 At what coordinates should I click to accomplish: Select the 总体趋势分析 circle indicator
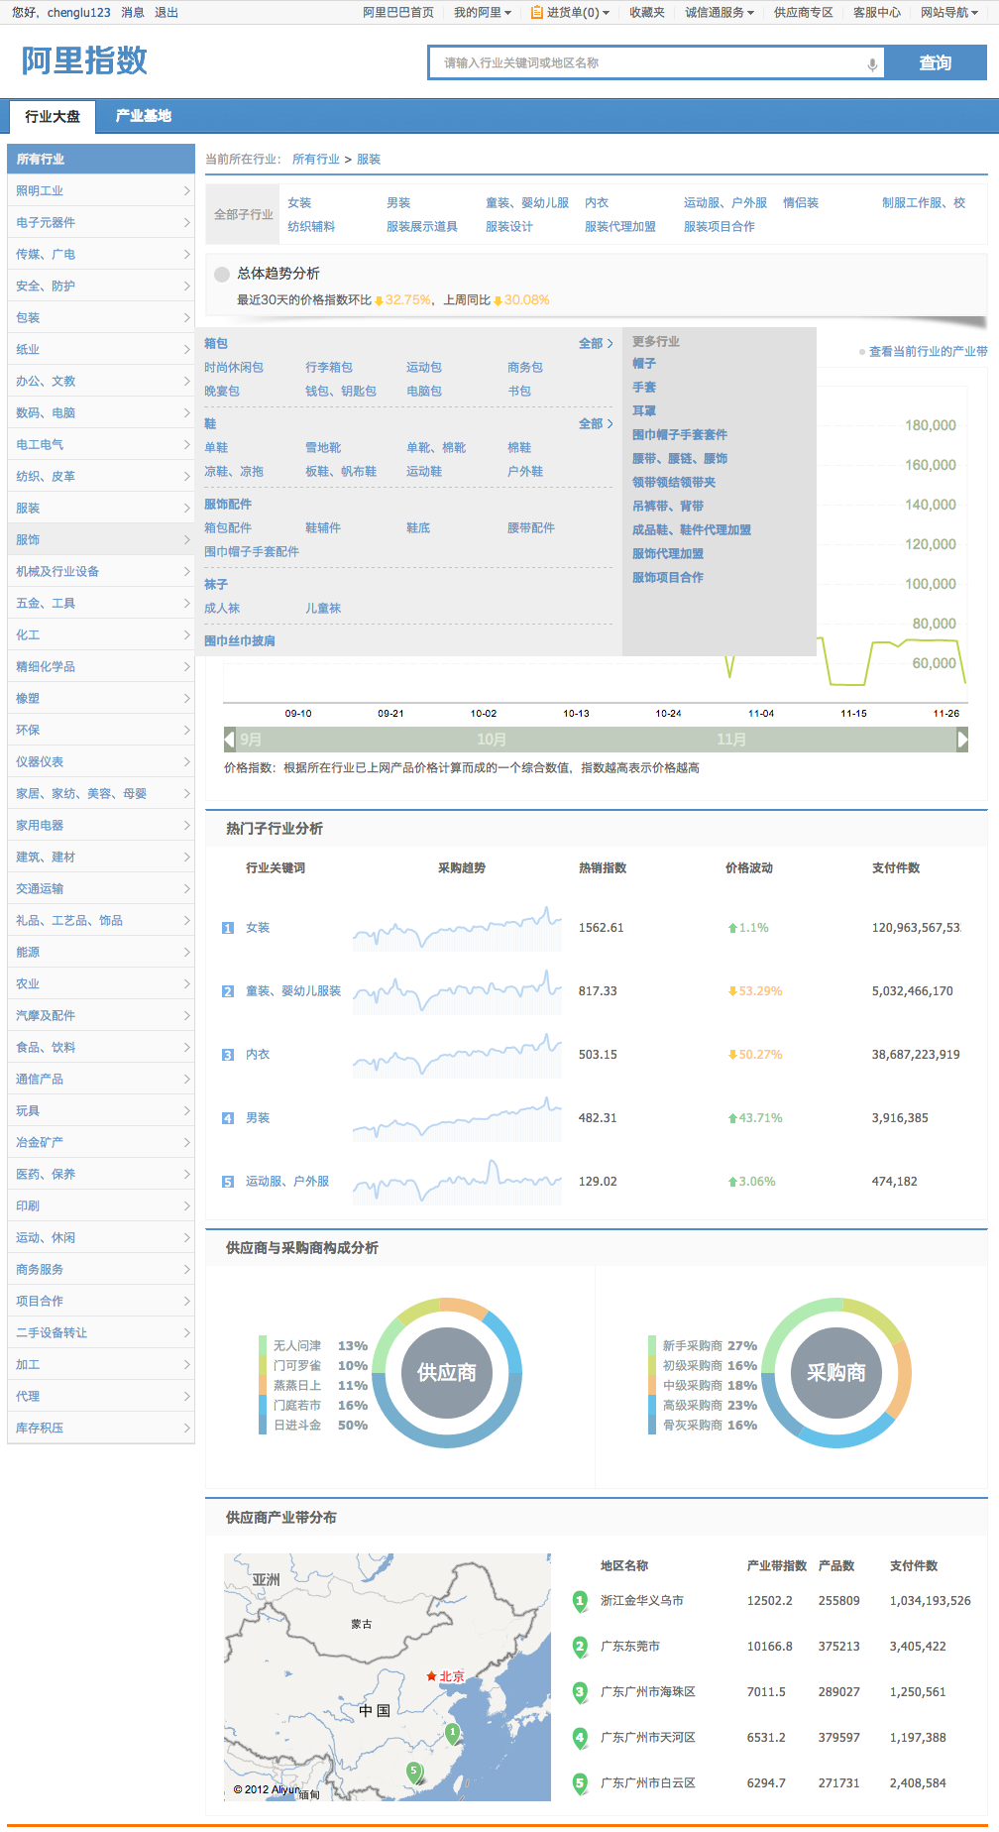coord(222,275)
